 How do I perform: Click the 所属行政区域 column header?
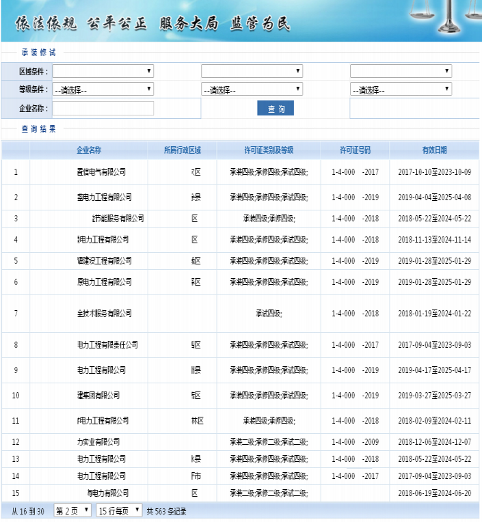coord(182,150)
